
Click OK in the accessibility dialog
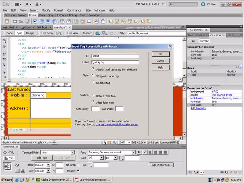[x=161, y=54]
